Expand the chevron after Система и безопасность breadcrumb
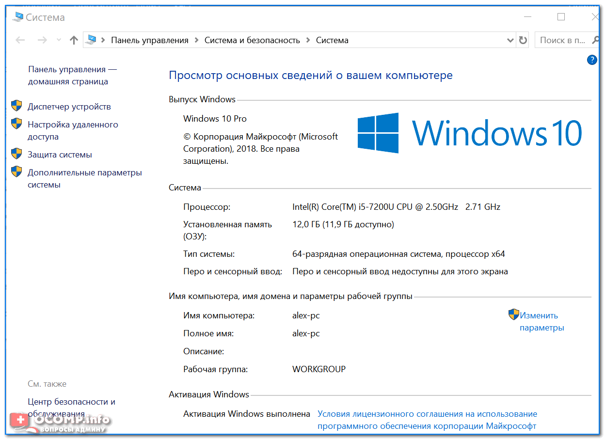This screenshot has height=440, width=605. pos(308,40)
